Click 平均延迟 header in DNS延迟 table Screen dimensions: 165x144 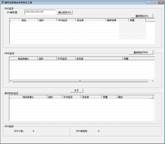click(67, 20)
